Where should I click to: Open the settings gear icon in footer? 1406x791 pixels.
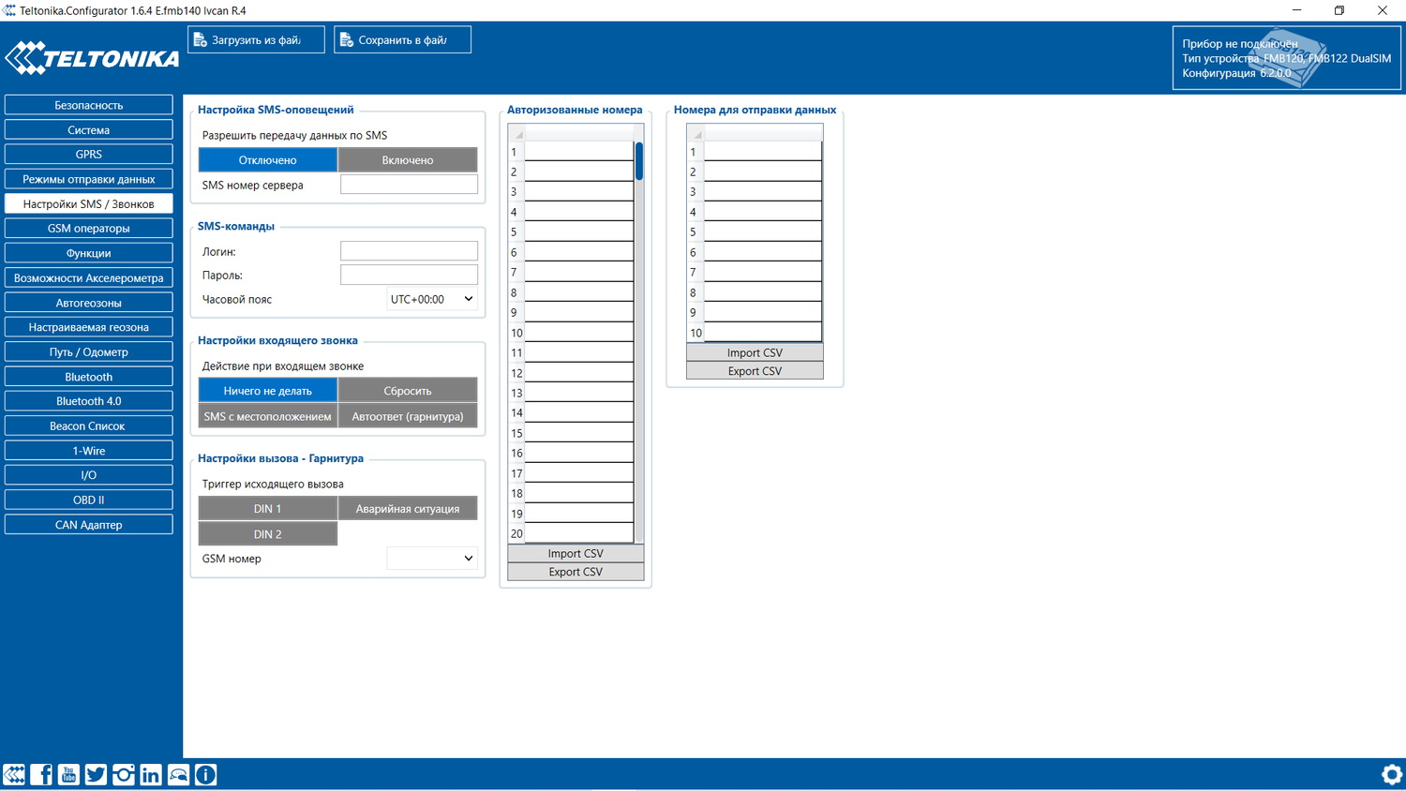1392,774
